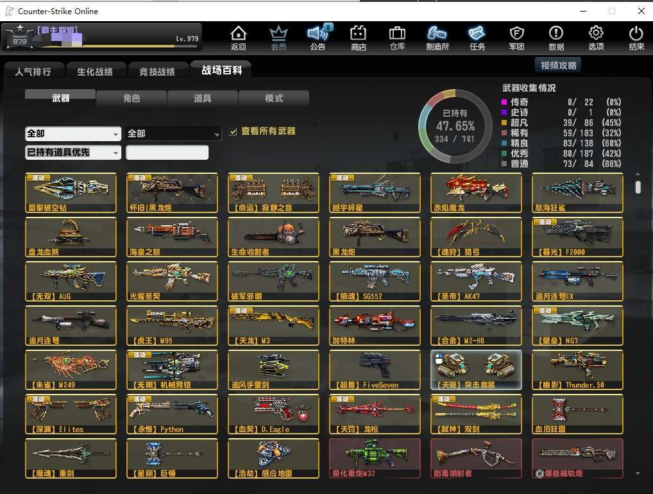Viewport: 653px width, 494px height.
Task: Click the weapon list scrollbar thumb
Action: click(638, 187)
